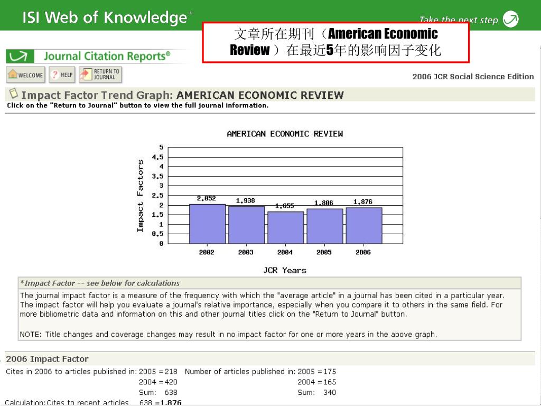Image resolution: width=541 pixels, height=406 pixels.
Task: Click the Return to Journal button
Action: 100,75
